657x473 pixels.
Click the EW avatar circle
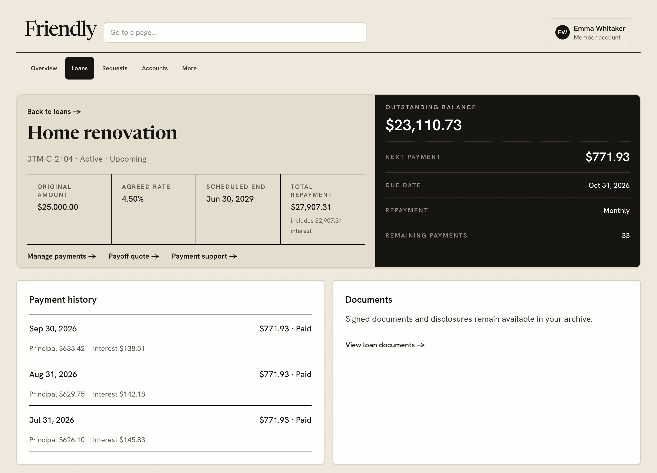tap(562, 32)
